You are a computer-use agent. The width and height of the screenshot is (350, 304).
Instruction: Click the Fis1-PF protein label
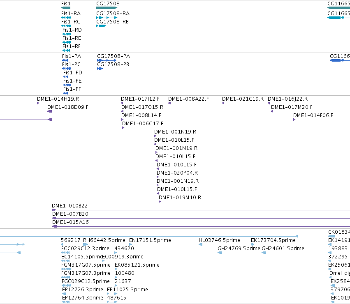tap(72, 89)
